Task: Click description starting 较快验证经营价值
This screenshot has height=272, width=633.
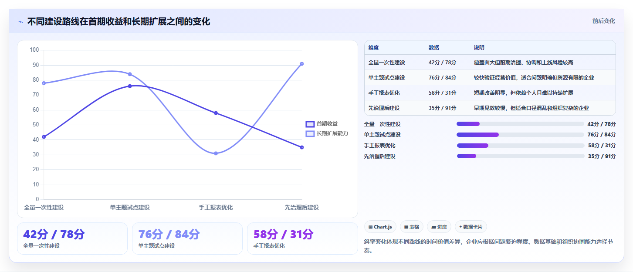Action: [x=534, y=78]
